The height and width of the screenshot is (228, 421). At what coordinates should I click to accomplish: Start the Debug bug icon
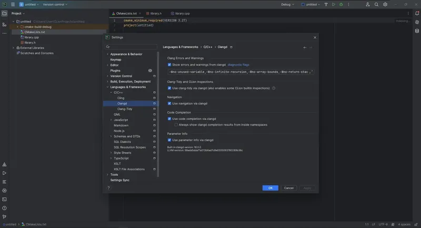pos(341,4)
